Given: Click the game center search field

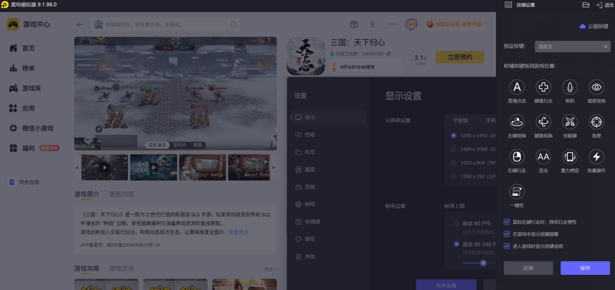Looking at the screenshot, I should coord(165,24).
